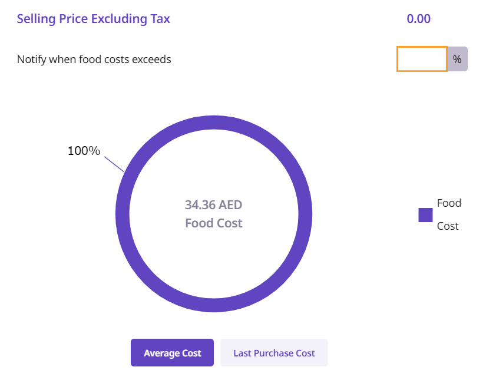Click the word "Cost" in the legend

click(x=448, y=226)
